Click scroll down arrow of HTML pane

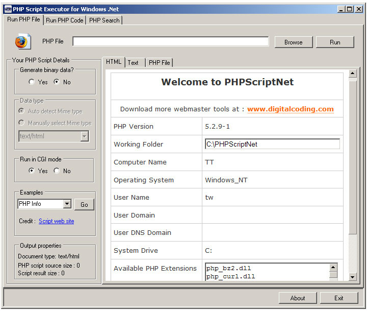[x=353, y=277]
